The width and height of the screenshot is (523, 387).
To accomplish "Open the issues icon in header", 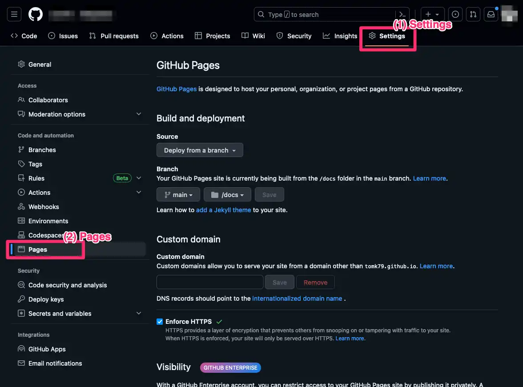I will [x=455, y=14].
